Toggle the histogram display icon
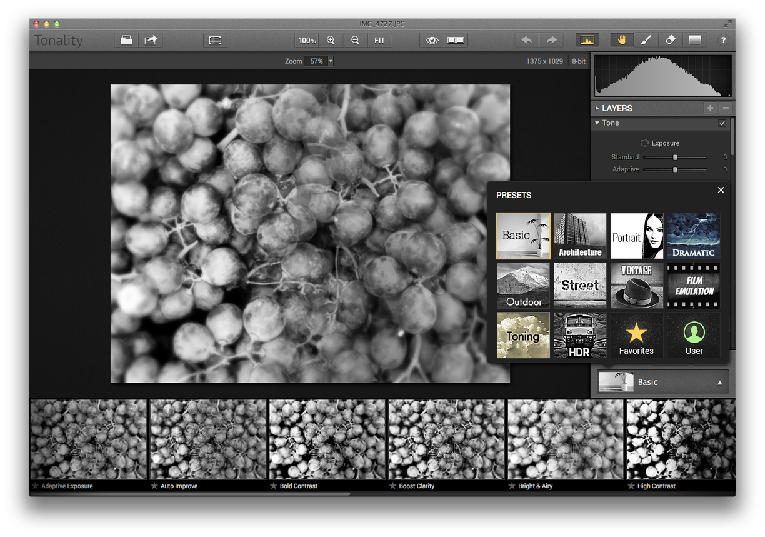765x537 pixels. [x=587, y=40]
